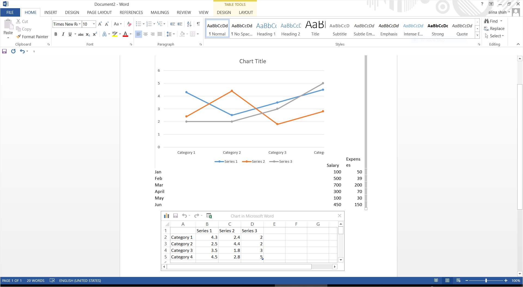Image resolution: width=523 pixels, height=287 pixels.
Task: Clear all formatting
Action: click(x=129, y=24)
